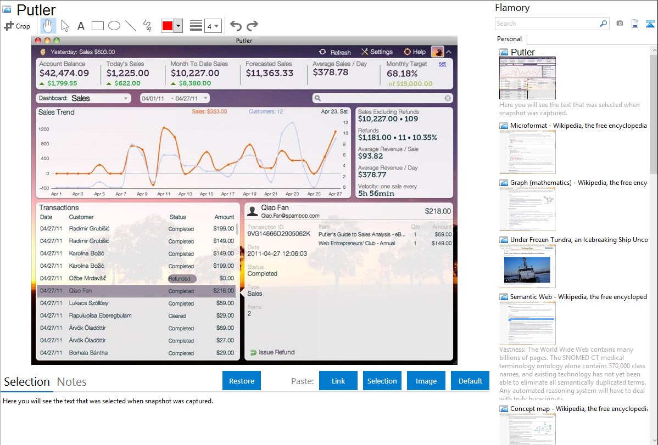
Task: Click the document page icon in Flamory
Action: pos(635,24)
